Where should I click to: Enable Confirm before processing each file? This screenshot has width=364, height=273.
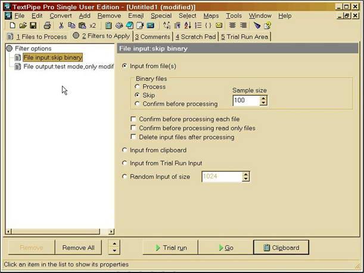click(133, 119)
